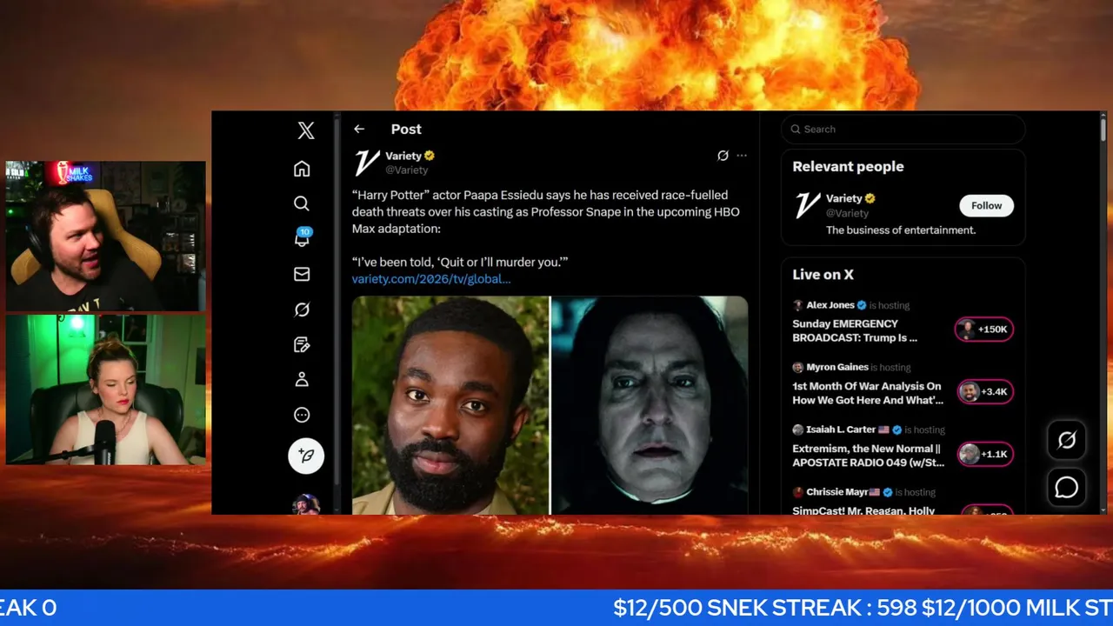Open Profile person icon in sidebar
This screenshot has width=1113, height=626.
(x=302, y=380)
